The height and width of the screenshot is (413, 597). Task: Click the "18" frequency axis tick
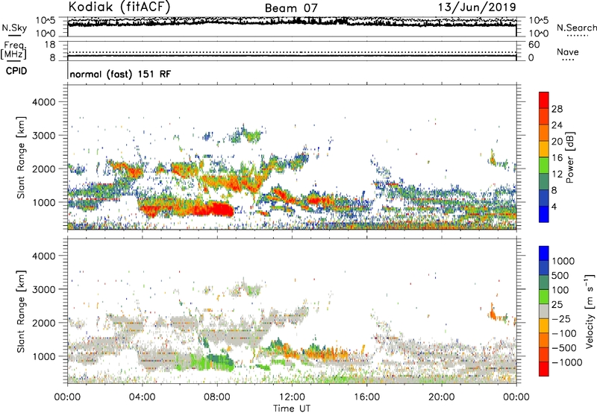coord(50,45)
